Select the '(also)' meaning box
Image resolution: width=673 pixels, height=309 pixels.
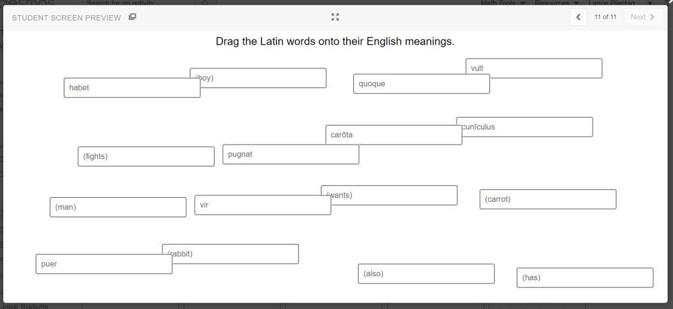(x=426, y=273)
